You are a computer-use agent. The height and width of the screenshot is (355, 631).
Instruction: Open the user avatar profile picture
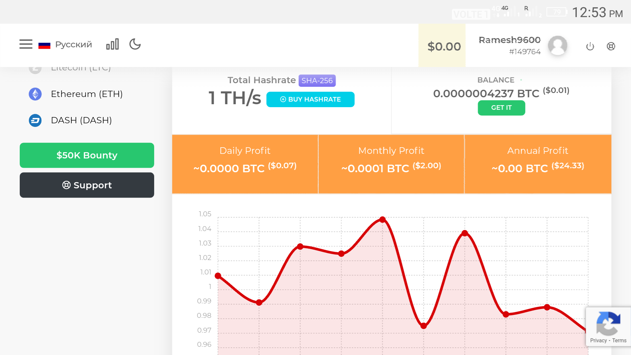click(x=557, y=45)
